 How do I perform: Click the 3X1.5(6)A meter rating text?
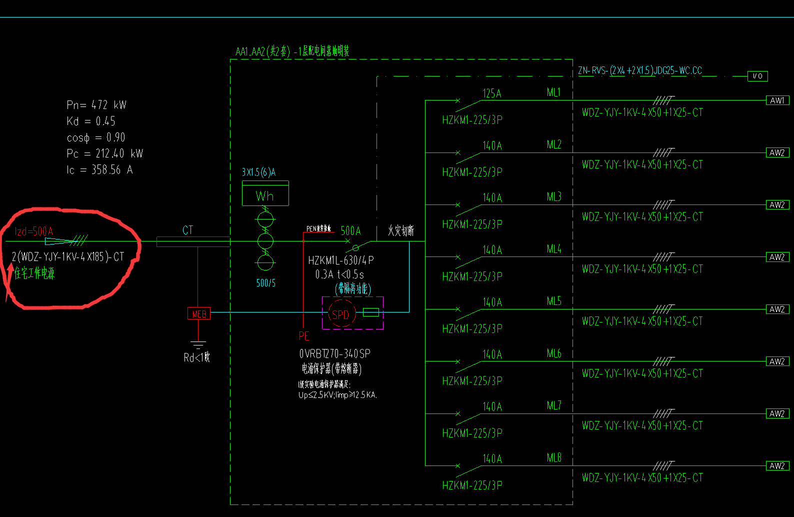(x=259, y=172)
